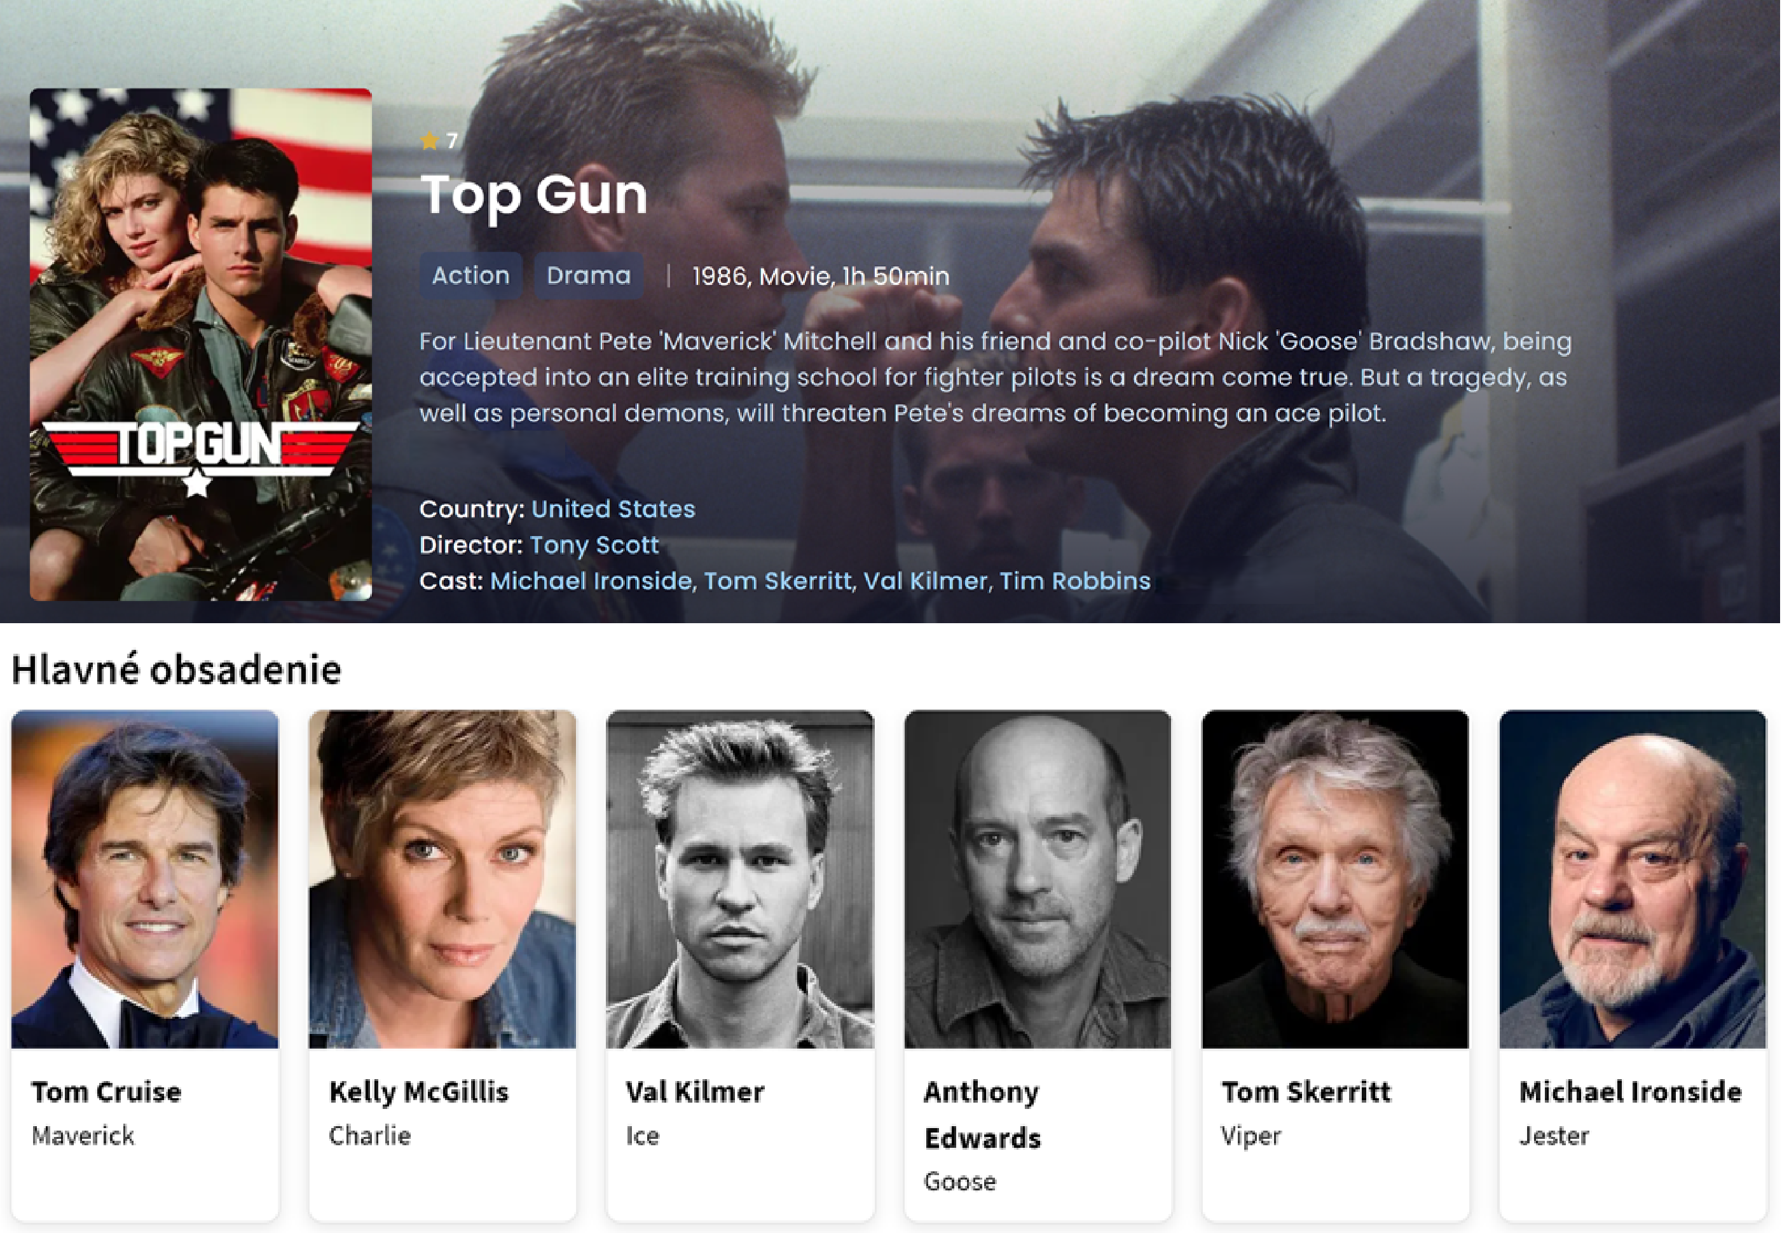Click the Tom Cruise name label

(x=107, y=1092)
